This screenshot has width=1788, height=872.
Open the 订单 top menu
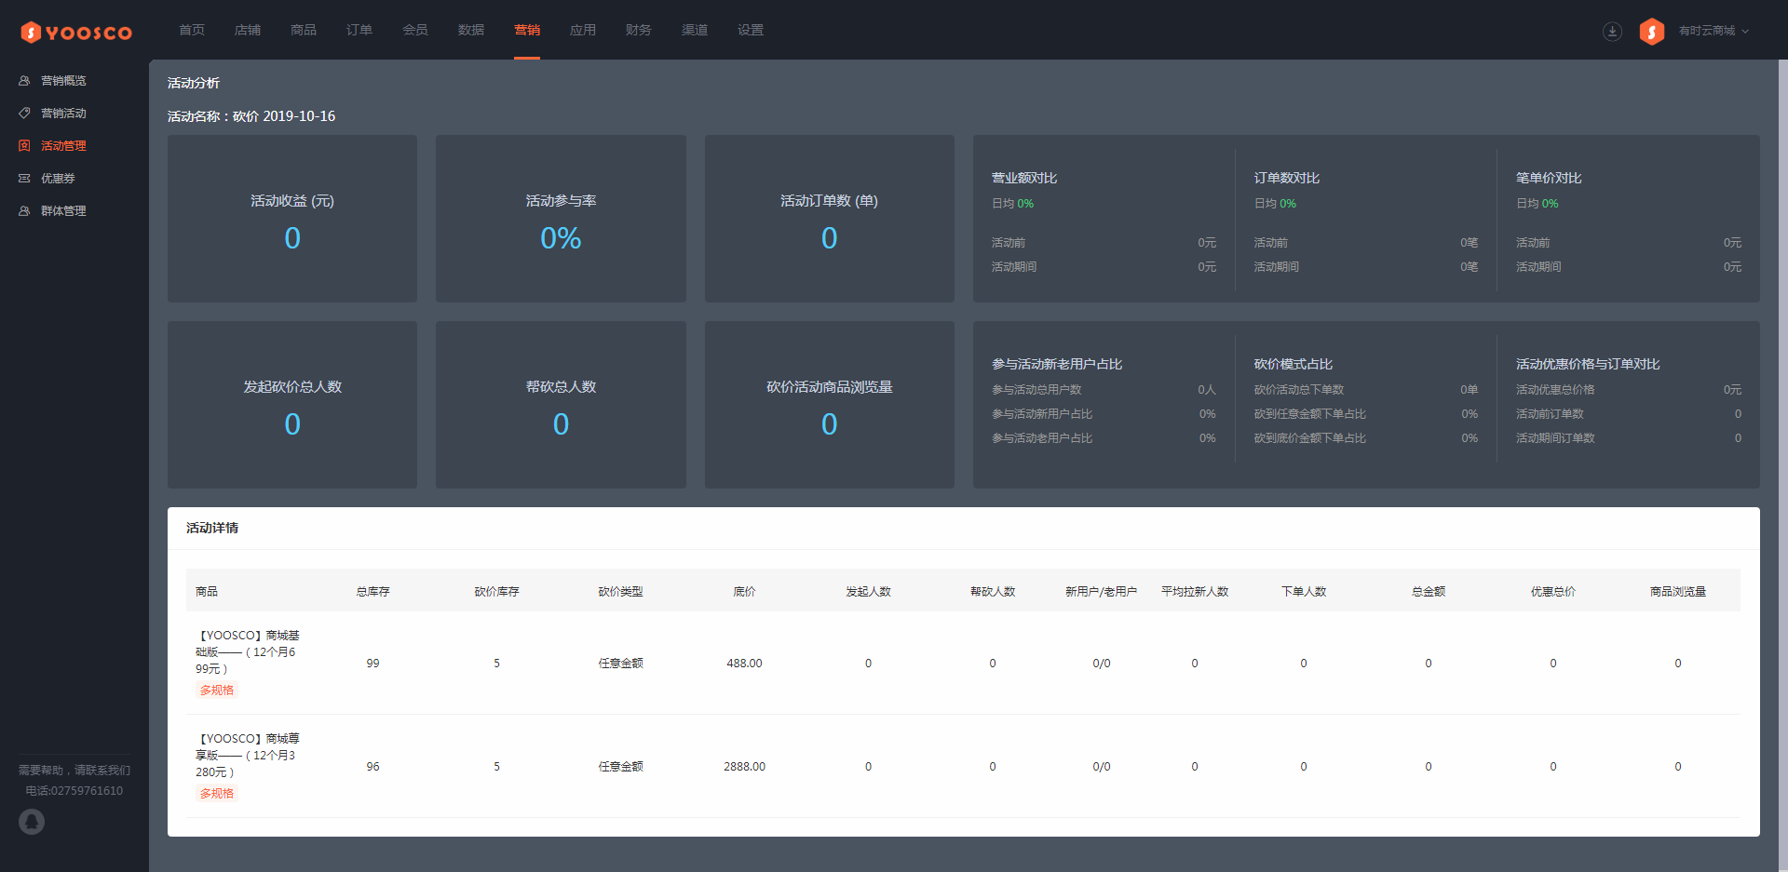(x=359, y=30)
